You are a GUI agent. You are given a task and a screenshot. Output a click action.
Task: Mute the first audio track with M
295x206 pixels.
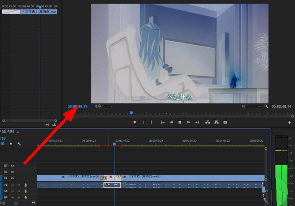tap(12, 185)
